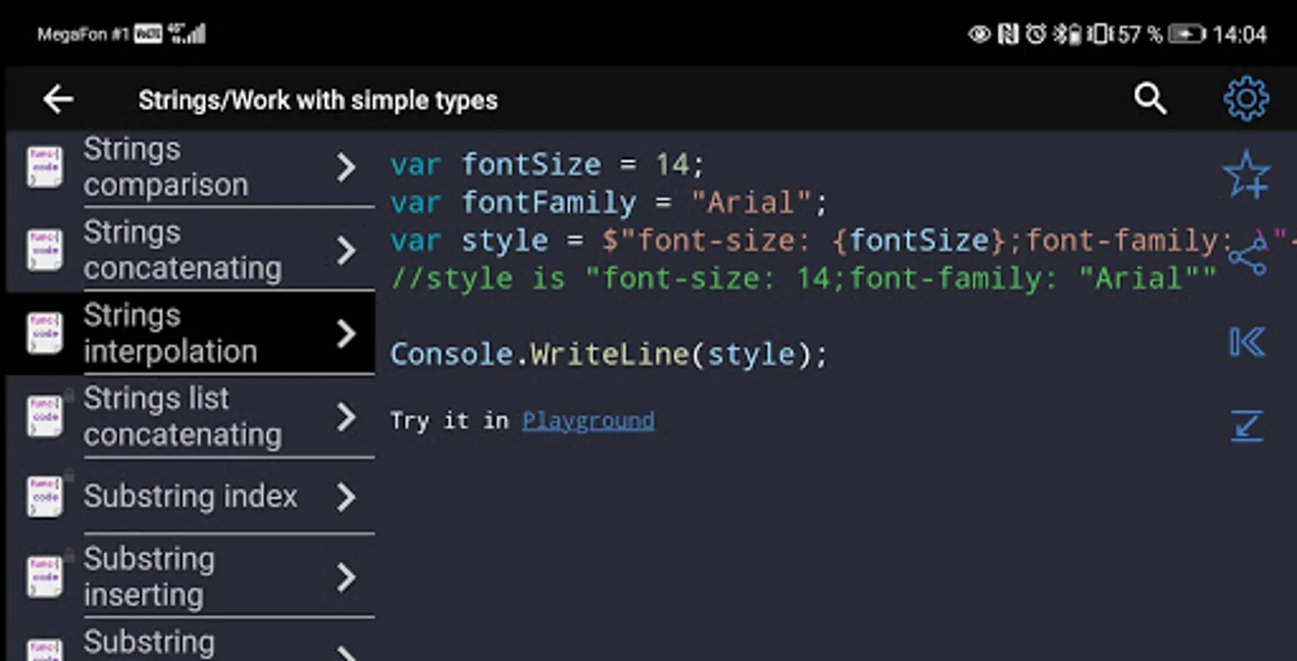Tap the alarm icon in status bar
This screenshot has width=1297, height=661.
click(1036, 34)
